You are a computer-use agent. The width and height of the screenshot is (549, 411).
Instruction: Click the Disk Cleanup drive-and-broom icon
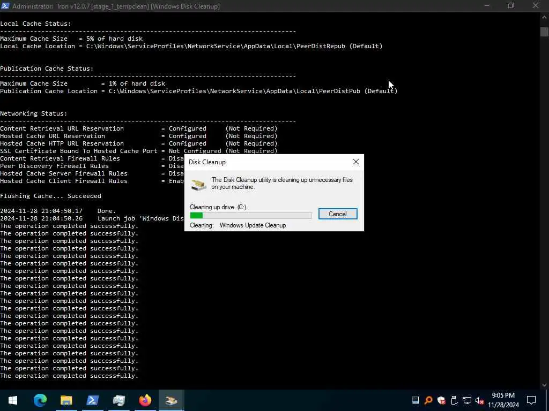(x=198, y=185)
